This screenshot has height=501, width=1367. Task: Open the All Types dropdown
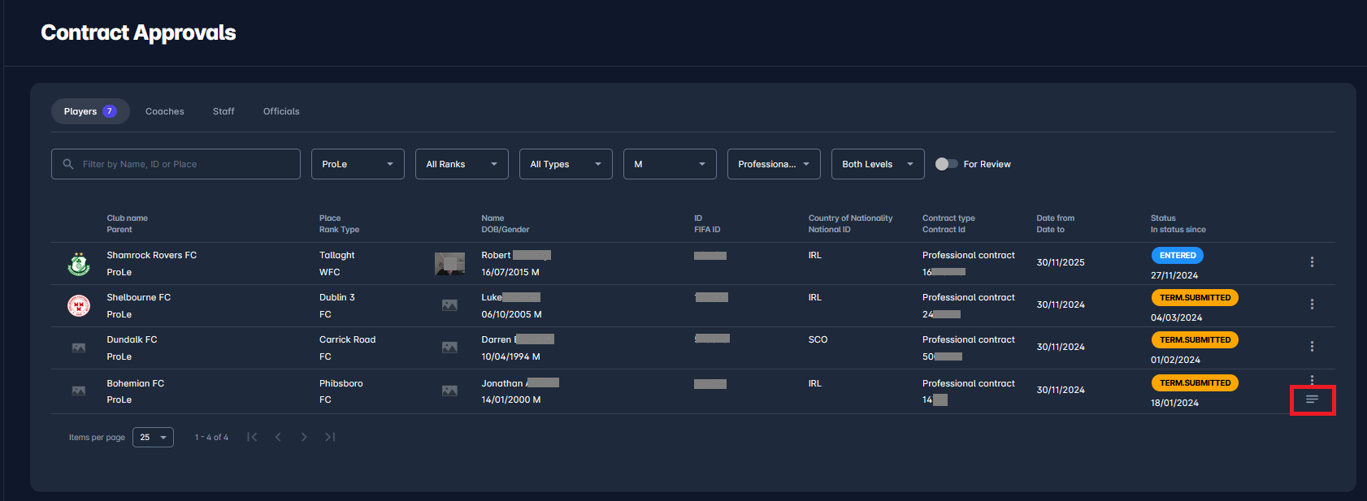[x=566, y=164]
